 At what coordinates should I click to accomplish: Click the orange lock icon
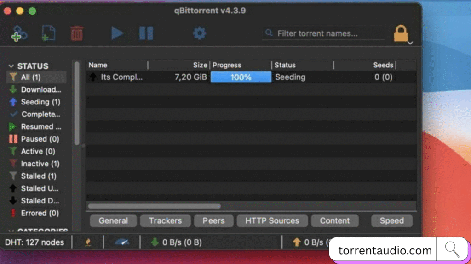tap(401, 33)
